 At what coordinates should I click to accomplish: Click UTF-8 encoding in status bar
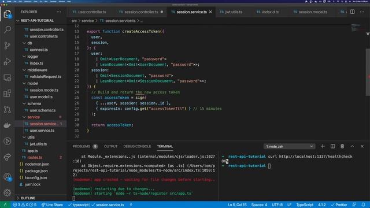(277, 205)
